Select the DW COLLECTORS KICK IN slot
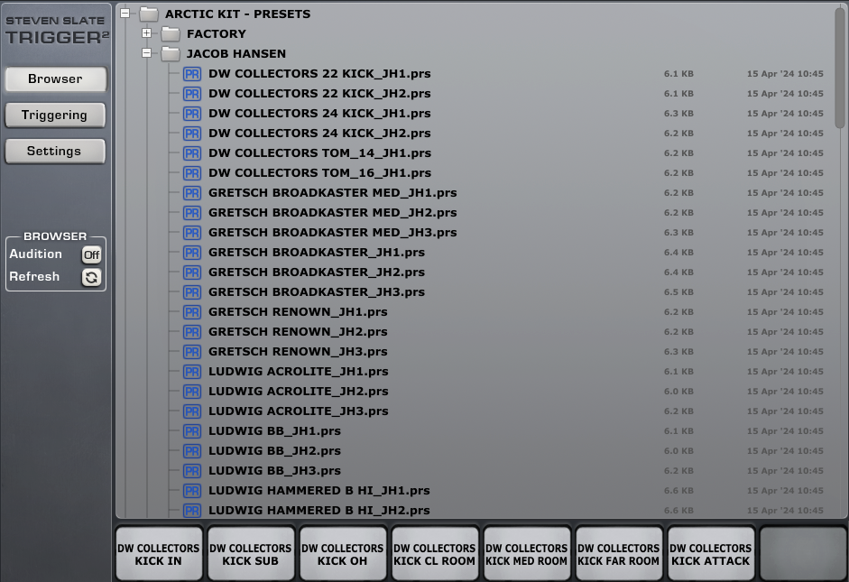The height and width of the screenshot is (582, 849). pyautogui.click(x=159, y=554)
